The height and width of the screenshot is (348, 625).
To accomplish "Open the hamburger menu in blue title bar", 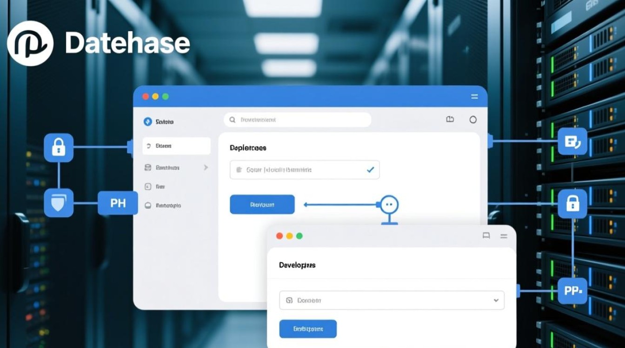I will (x=474, y=97).
